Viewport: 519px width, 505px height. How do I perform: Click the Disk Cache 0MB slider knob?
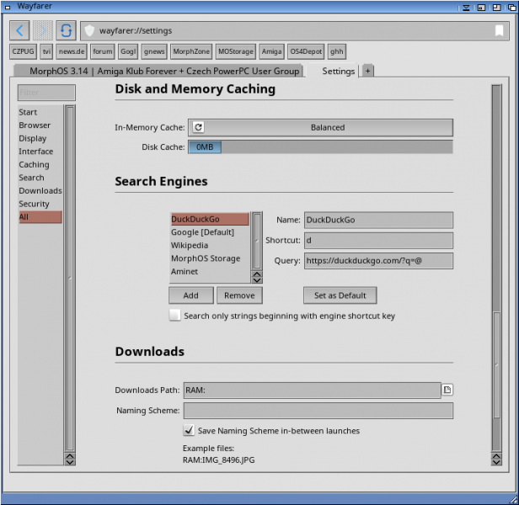click(x=205, y=146)
